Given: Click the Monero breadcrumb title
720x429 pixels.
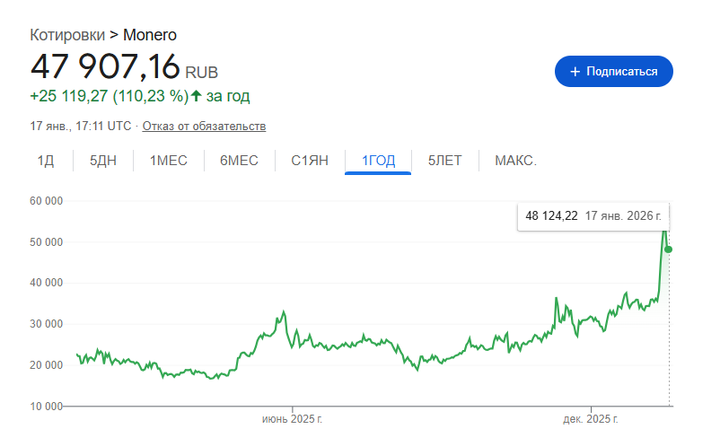Looking at the screenshot, I should (x=149, y=35).
